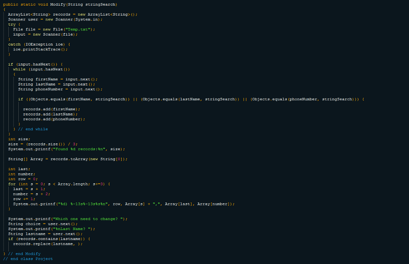The height and width of the screenshot is (264, 409).
Task: Place cursor on "Temp.txt" string literal
Action: 79,30
